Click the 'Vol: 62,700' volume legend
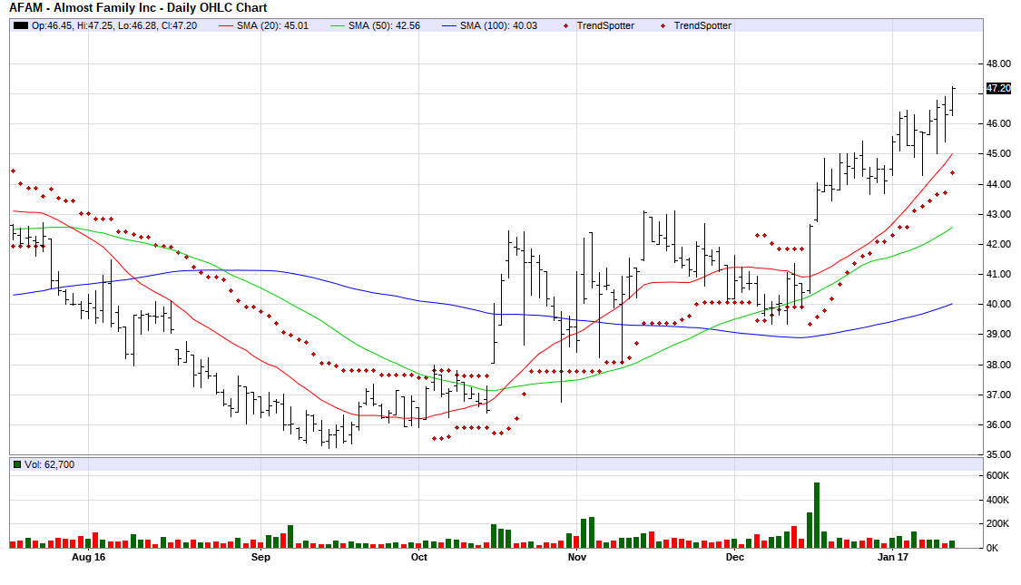The image size is (1021, 585). click(50, 464)
